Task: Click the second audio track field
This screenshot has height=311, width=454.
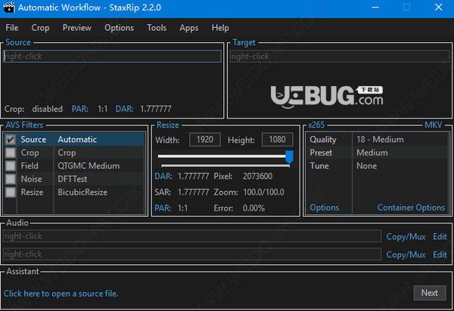Action: (192, 254)
